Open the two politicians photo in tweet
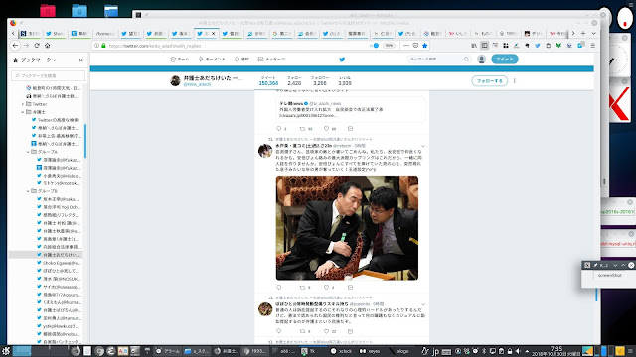 click(347, 228)
